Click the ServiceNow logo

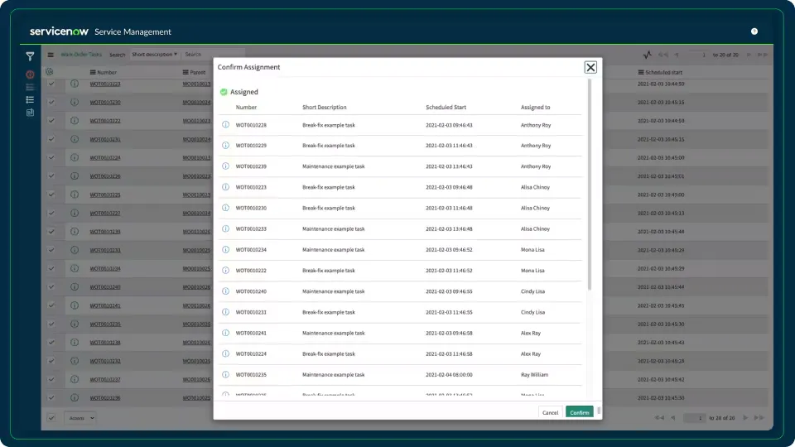[x=59, y=31]
